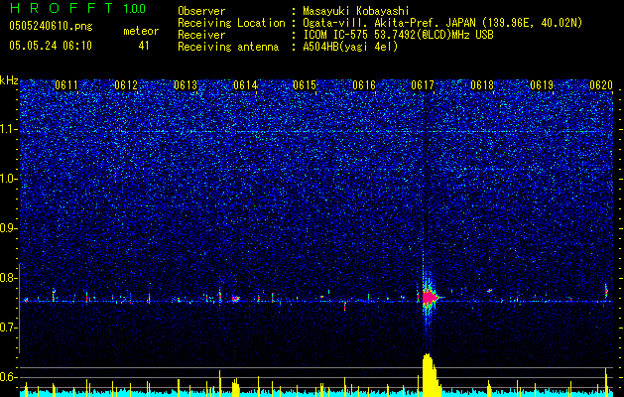Click the 0613 time marker

(186, 85)
